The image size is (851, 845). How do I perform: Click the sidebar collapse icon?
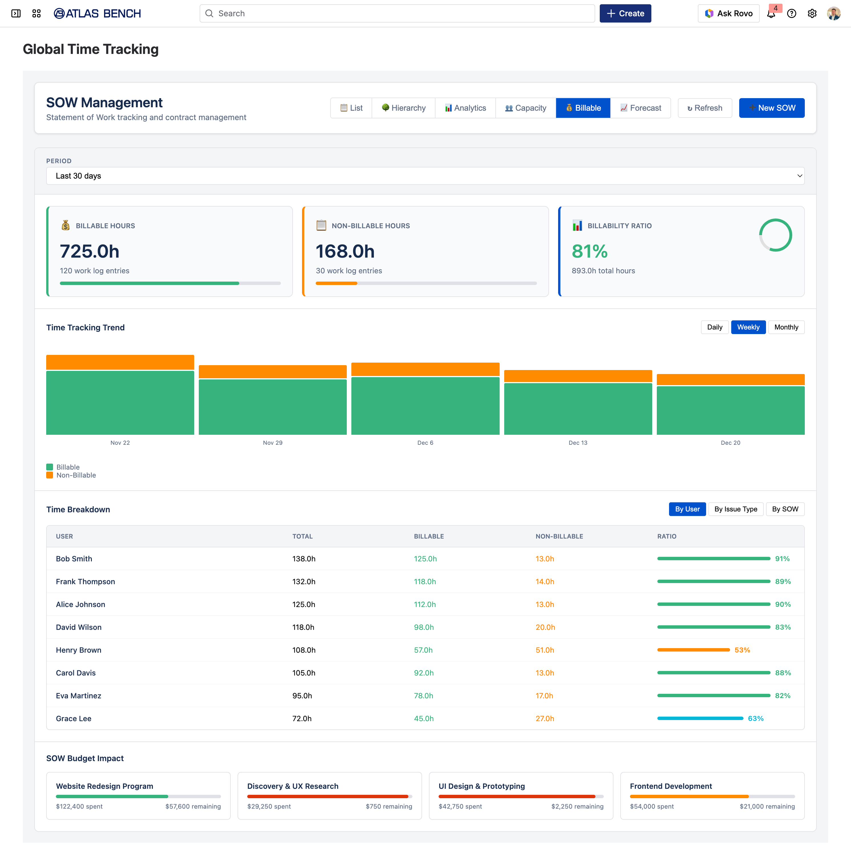16,13
